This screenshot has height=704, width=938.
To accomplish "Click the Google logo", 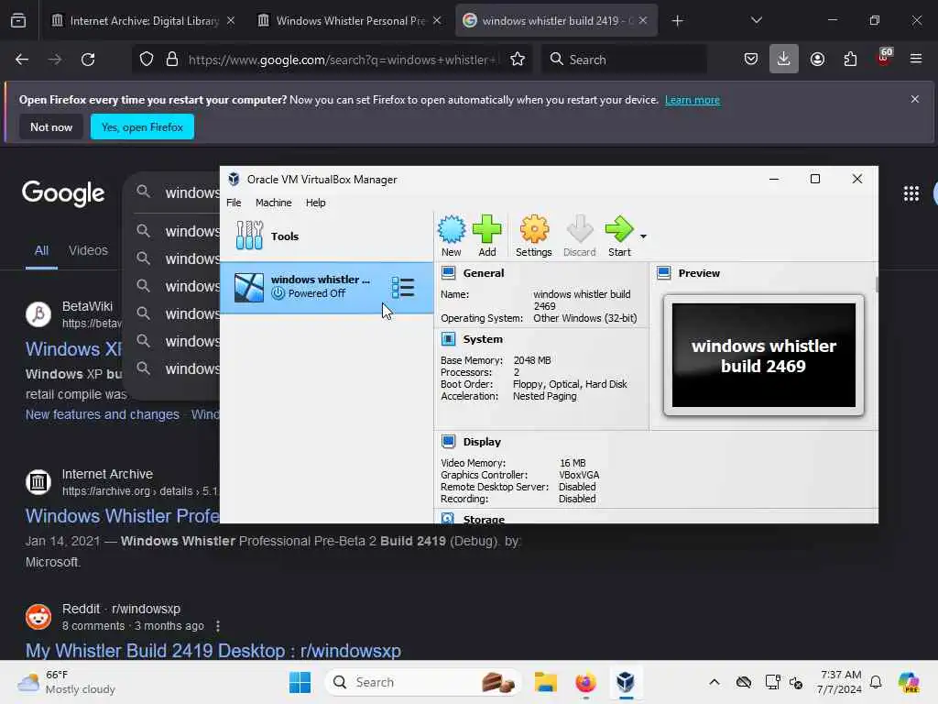I will pos(63,193).
